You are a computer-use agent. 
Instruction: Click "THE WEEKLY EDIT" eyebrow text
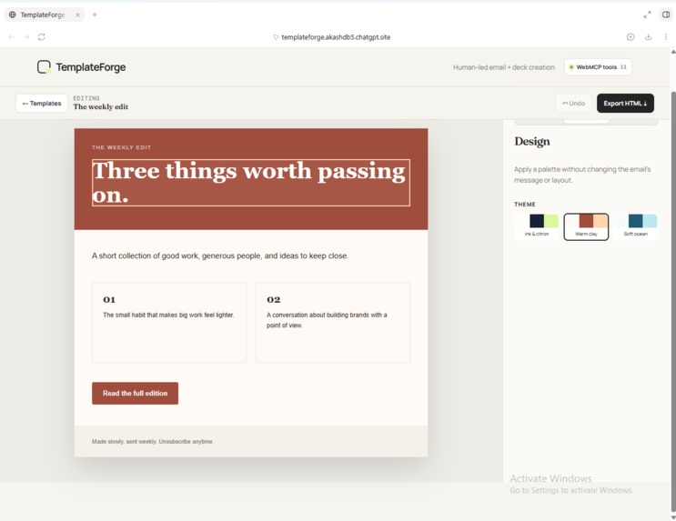[121, 147]
